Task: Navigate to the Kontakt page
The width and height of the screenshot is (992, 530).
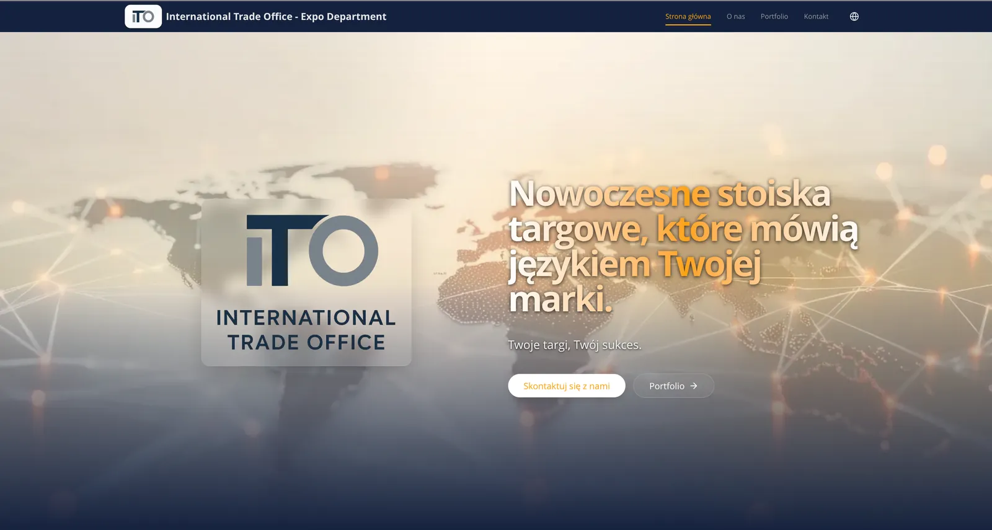Action: [816, 17]
